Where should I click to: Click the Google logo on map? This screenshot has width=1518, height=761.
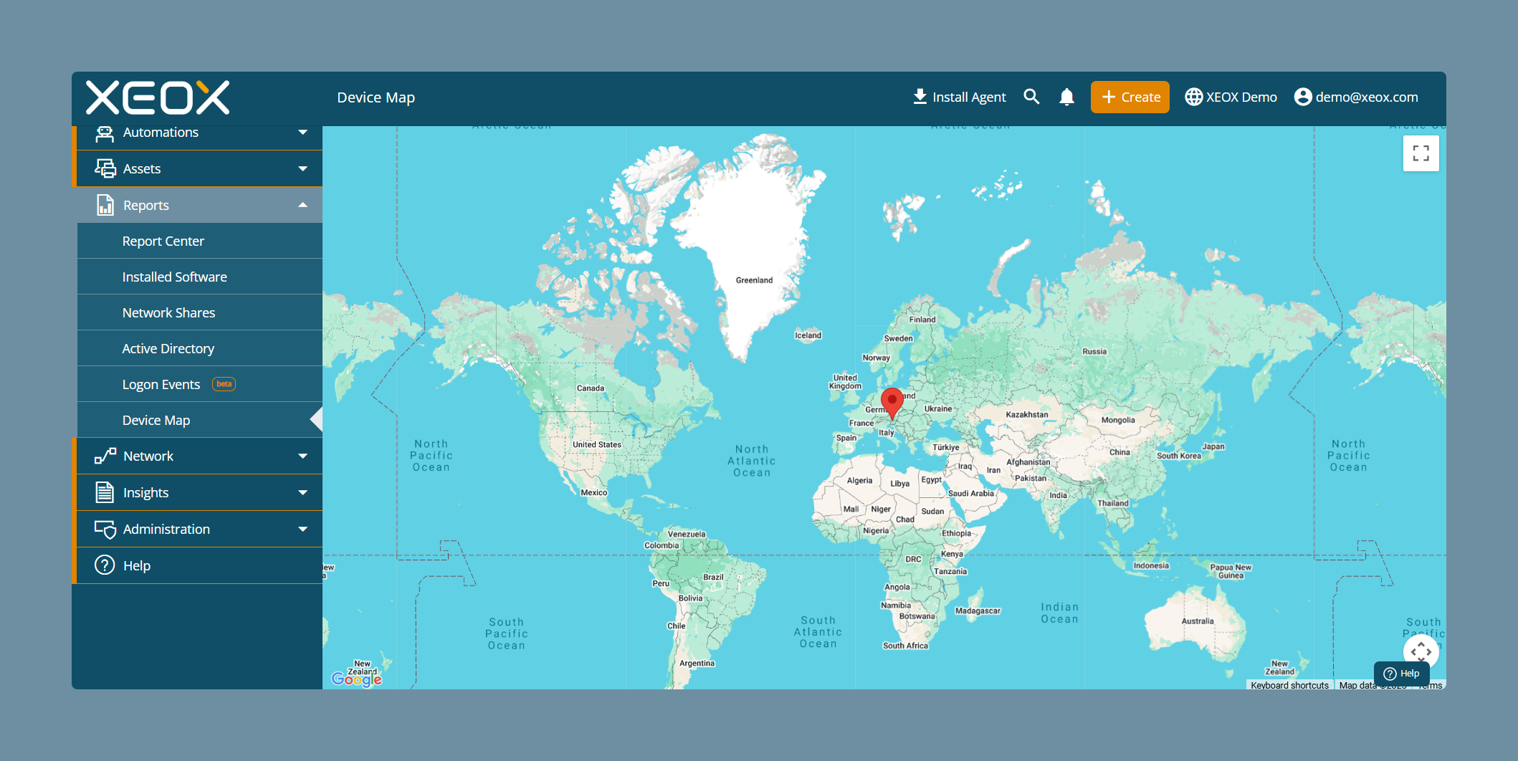pyautogui.click(x=356, y=679)
